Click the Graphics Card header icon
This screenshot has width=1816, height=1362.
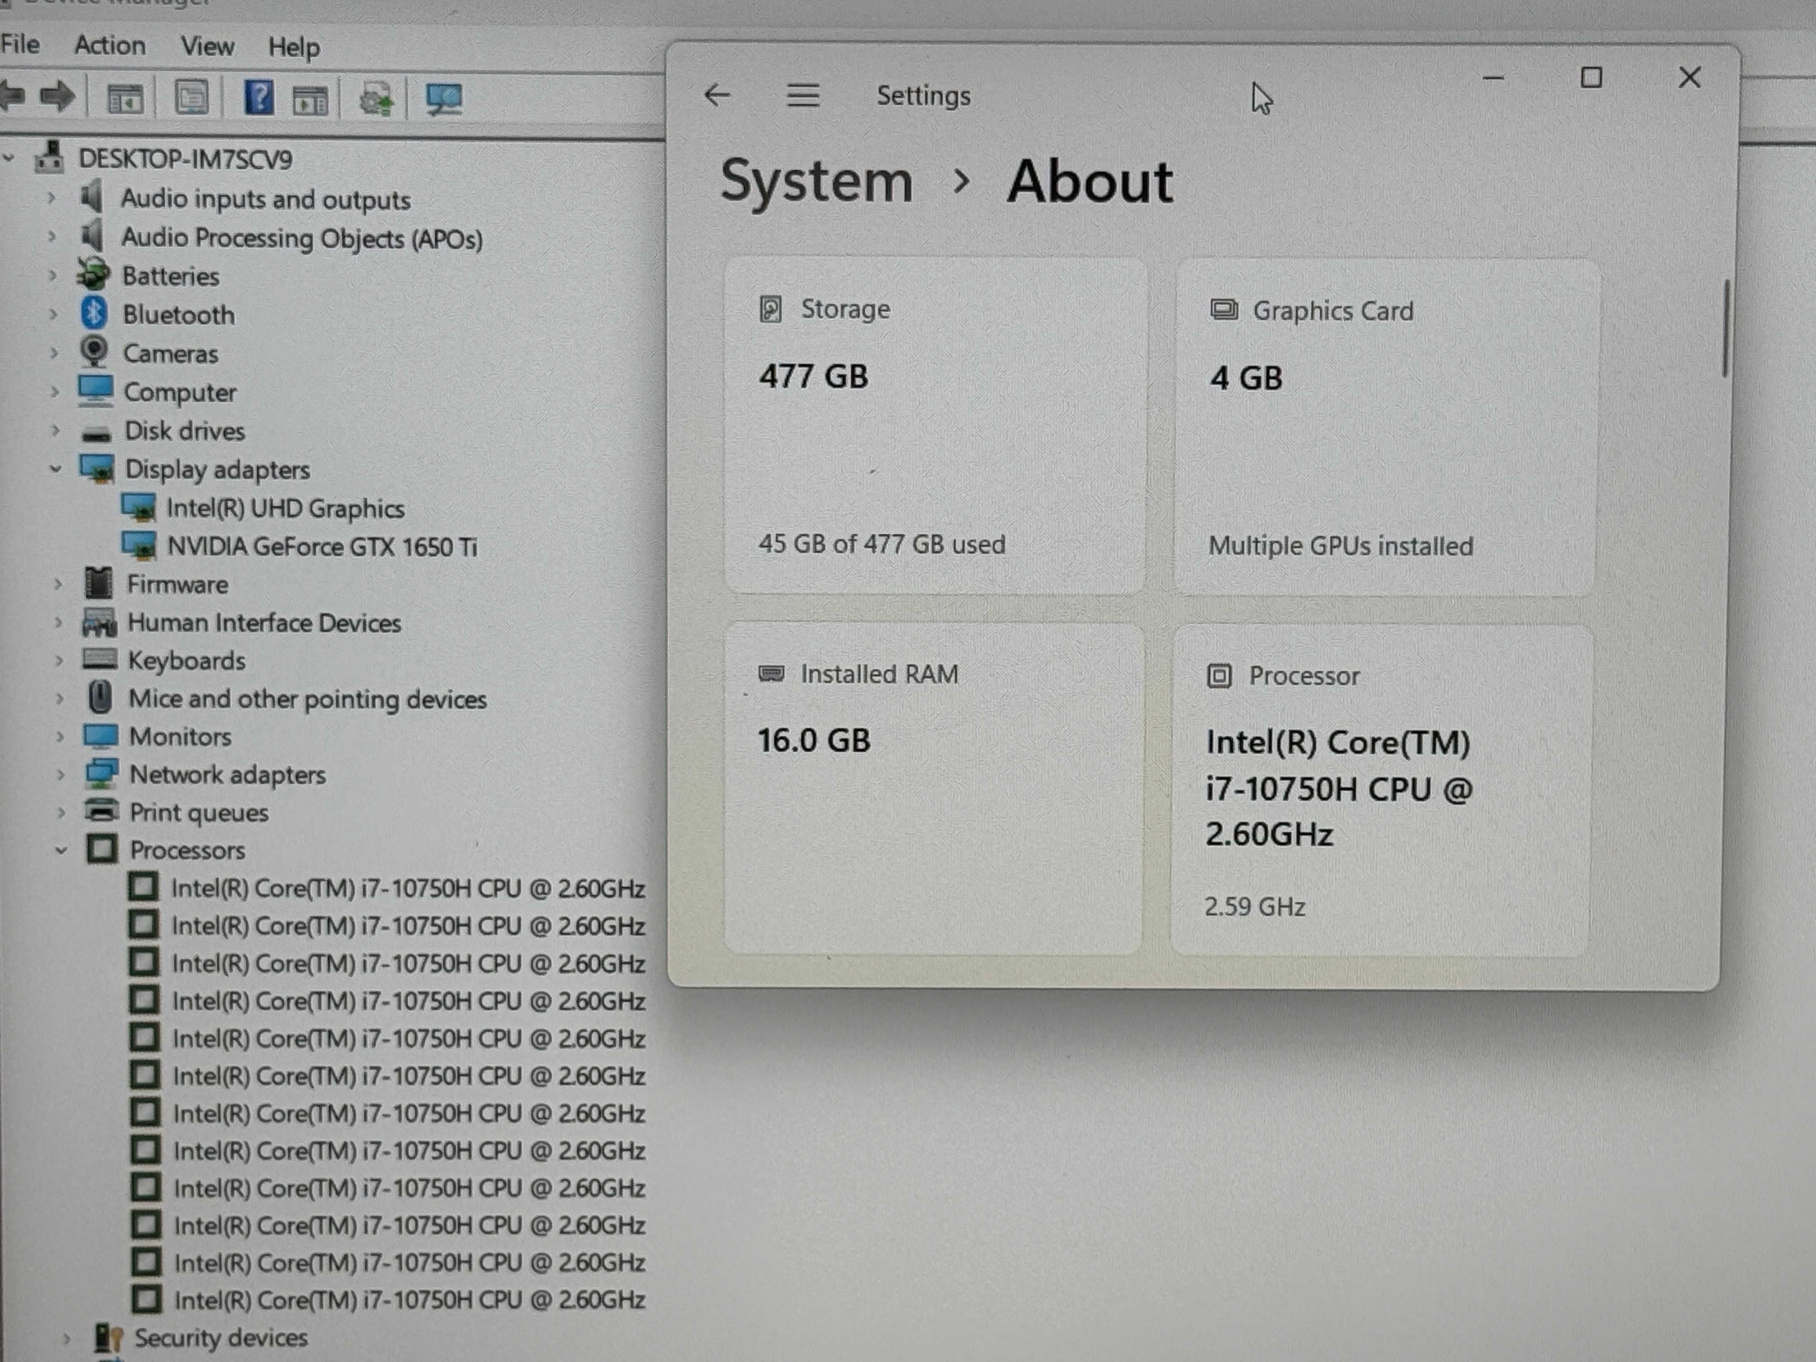[x=1224, y=310]
